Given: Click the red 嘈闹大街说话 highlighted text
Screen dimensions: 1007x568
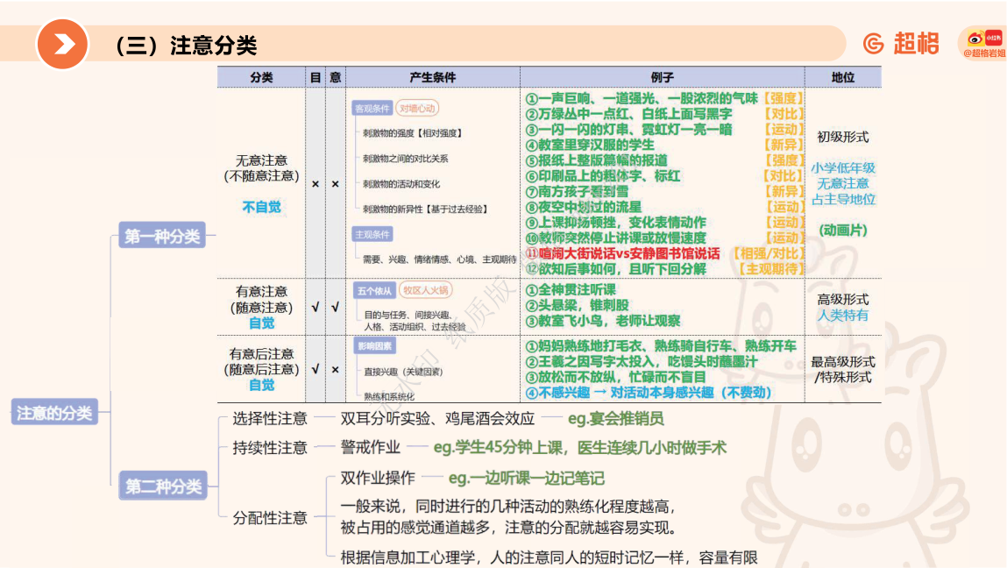Looking at the screenshot, I should (574, 254).
